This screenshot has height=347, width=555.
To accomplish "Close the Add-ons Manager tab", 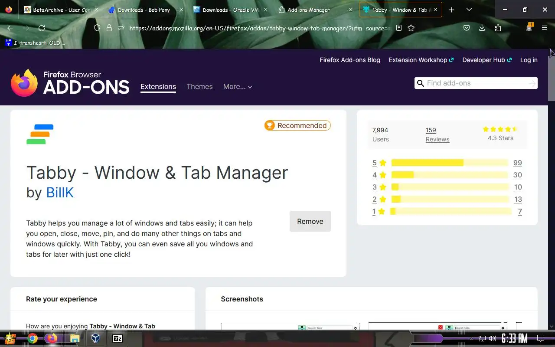I will [350, 10].
